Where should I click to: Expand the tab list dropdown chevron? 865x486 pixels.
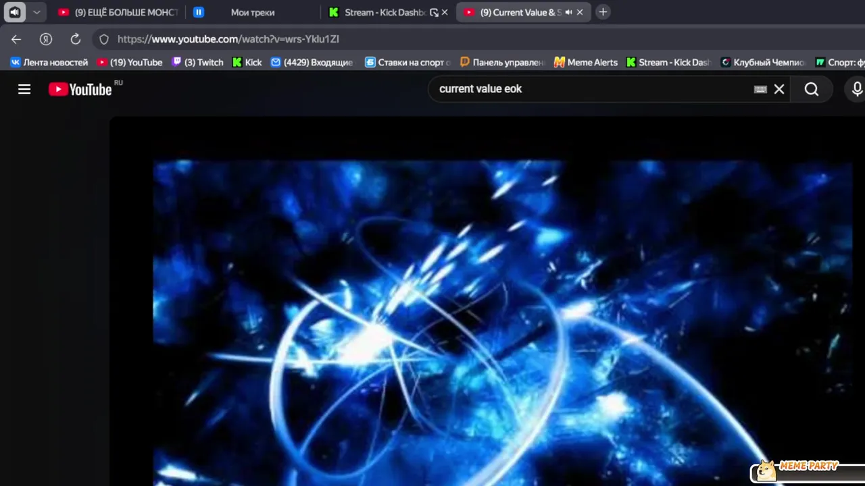click(x=36, y=12)
